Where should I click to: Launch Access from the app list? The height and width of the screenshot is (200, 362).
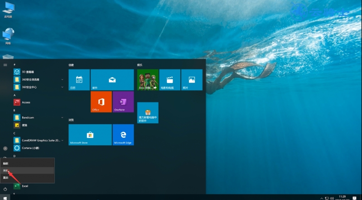[38, 102]
